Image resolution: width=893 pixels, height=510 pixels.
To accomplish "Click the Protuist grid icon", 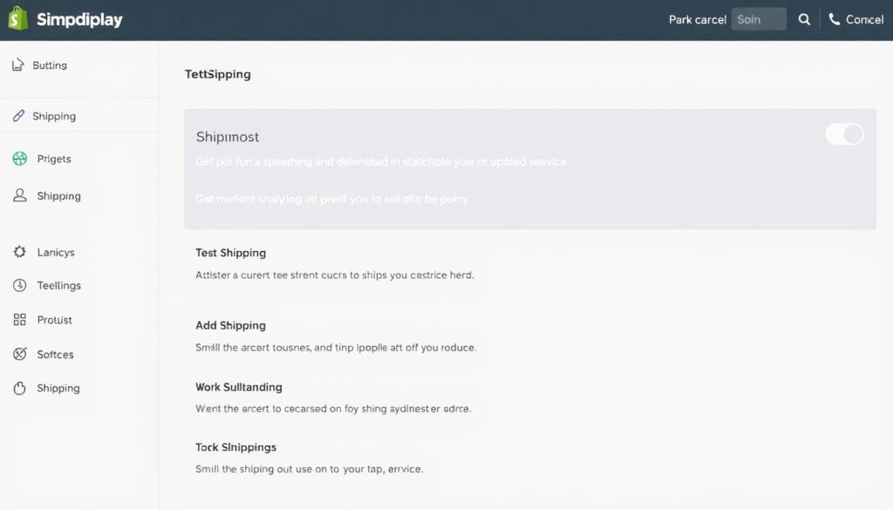I will point(20,320).
